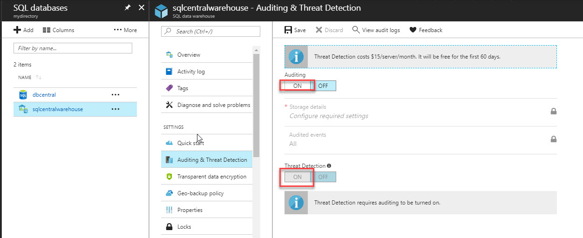Turn Auditing ON

pyautogui.click(x=297, y=86)
